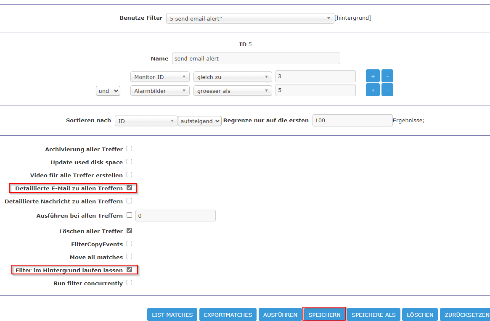
Task: Enable 'Archivierung aller Treffer' checkbox
Action: point(130,149)
